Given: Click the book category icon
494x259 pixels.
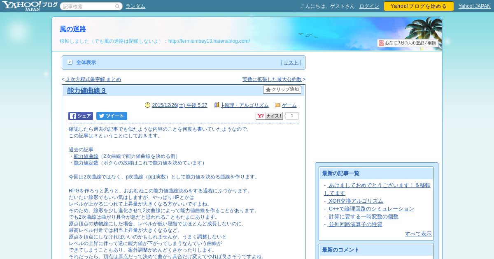Looking at the screenshot, I should pyautogui.click(x=217, y=105).
